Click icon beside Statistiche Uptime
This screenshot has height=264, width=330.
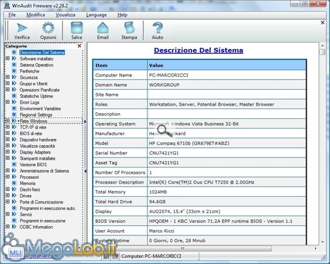point(14,96)
